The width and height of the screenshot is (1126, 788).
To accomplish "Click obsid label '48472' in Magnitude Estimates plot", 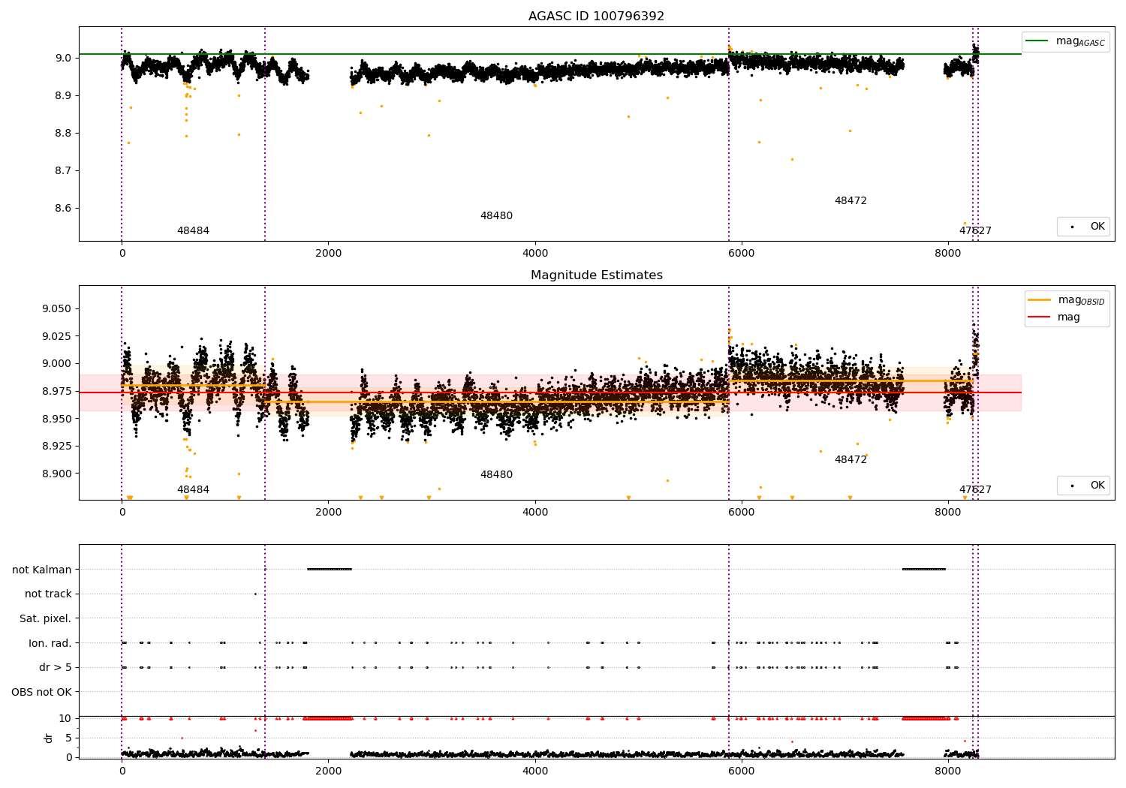I will pyautogui.click(x=851, y=460).
